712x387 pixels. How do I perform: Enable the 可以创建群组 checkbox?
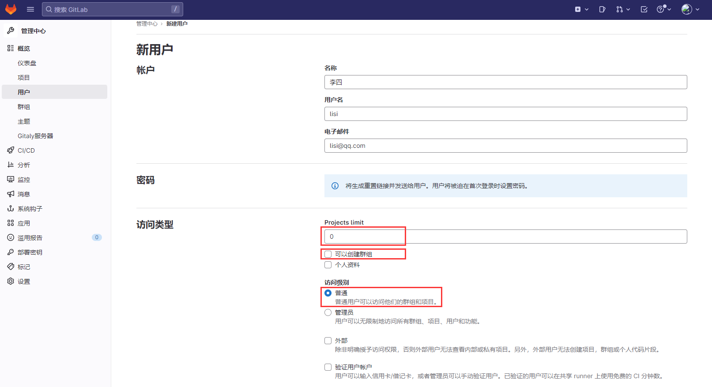coord(328,254)
